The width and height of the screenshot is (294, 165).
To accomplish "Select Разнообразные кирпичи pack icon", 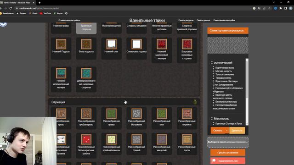I will point(187,113).
